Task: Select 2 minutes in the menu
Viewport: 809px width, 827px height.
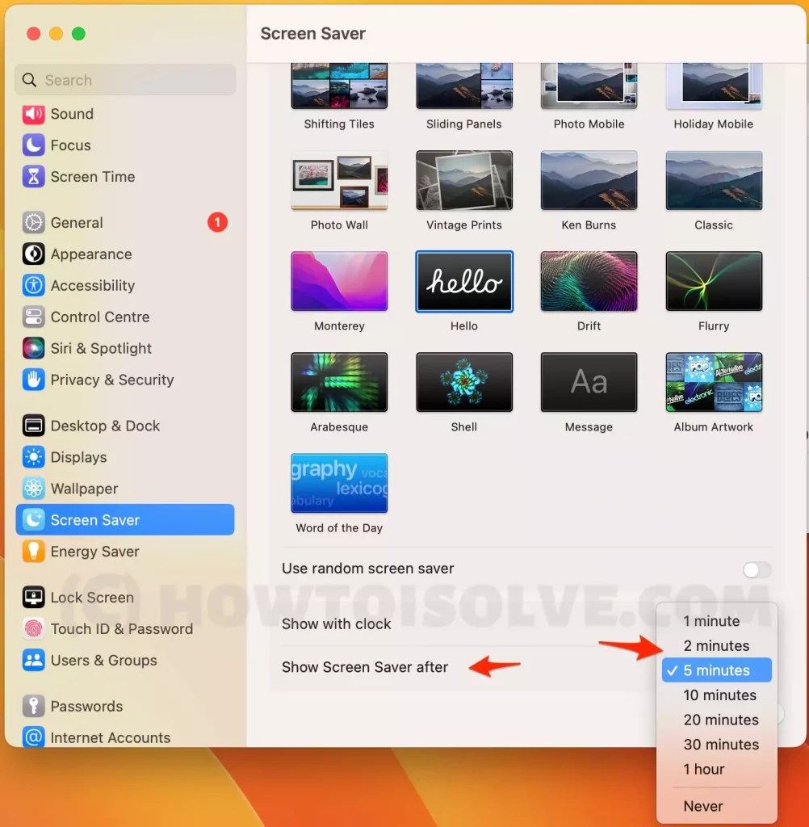Action: point(717,645)
